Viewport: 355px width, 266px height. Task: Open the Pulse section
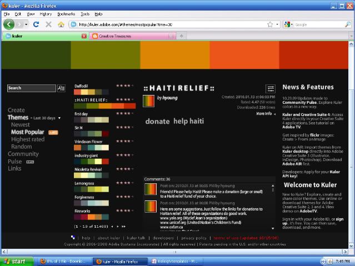(14, 162)
